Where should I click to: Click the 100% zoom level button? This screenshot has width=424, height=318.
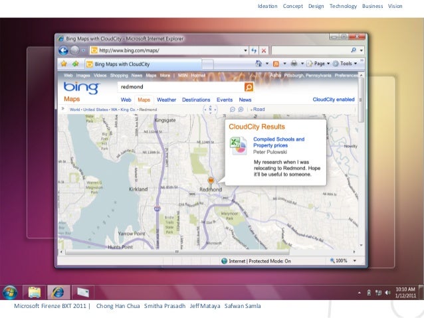338,261
